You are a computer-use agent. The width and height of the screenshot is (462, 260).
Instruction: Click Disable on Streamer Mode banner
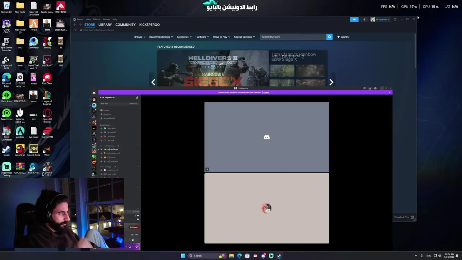(x=266, y=92)
